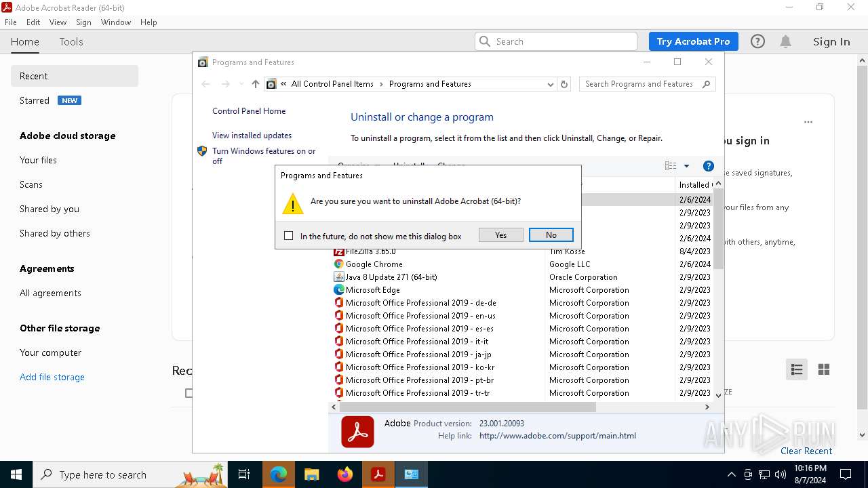Switch to the Home tab

pyautogui.click(x=25, y=41)
